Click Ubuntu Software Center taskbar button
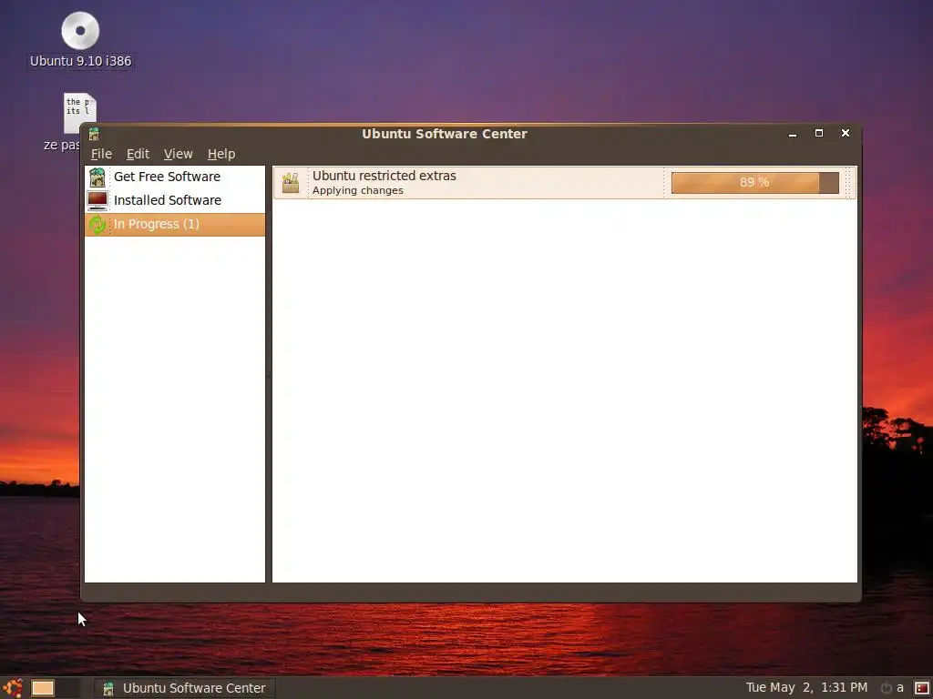 (x=184, y=688)
